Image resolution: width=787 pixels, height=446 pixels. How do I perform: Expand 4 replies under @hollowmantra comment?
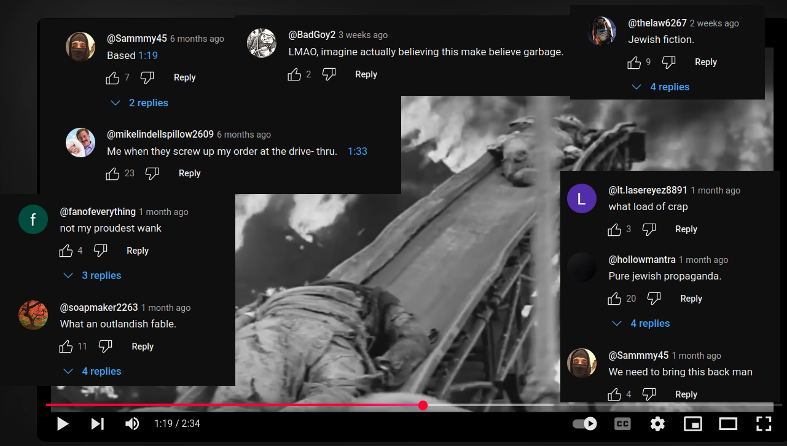(641, 324)
